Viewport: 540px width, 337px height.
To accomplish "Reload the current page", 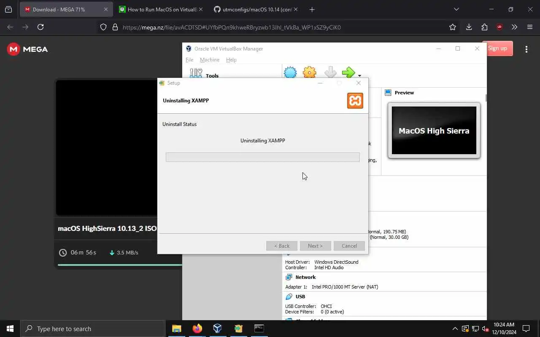I will pos(40,27).
